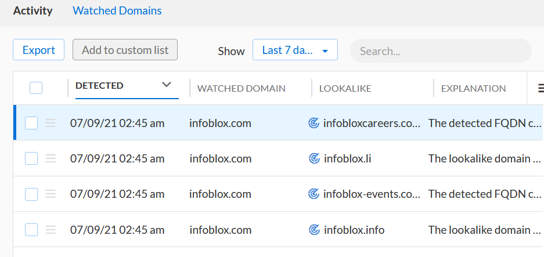Open the Last 7 days dropdown
The height and width of the screenshot is (257, 544).
[x=295, y=50]
